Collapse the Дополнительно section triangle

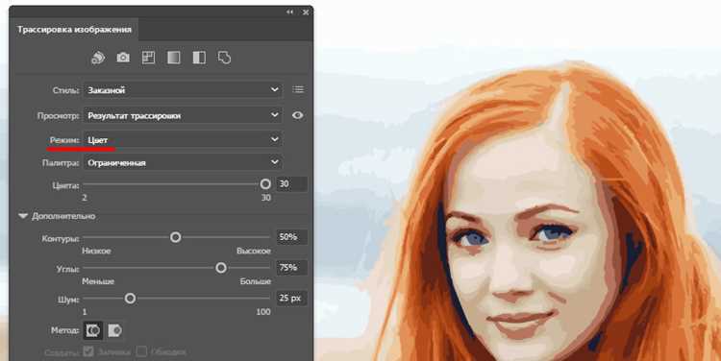(23, 216)
